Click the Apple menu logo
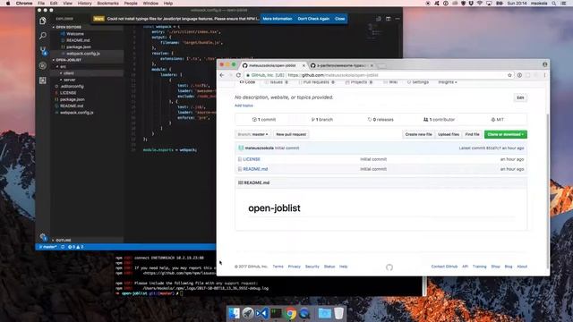Image resolution: width=573 pixels, height=322 pixels. 8,4
